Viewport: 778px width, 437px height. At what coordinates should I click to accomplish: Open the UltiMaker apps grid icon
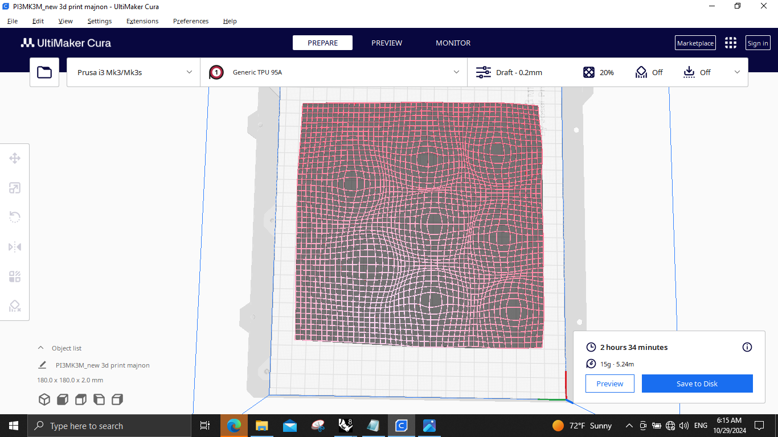pyautogui.click(x=731, y=43)
